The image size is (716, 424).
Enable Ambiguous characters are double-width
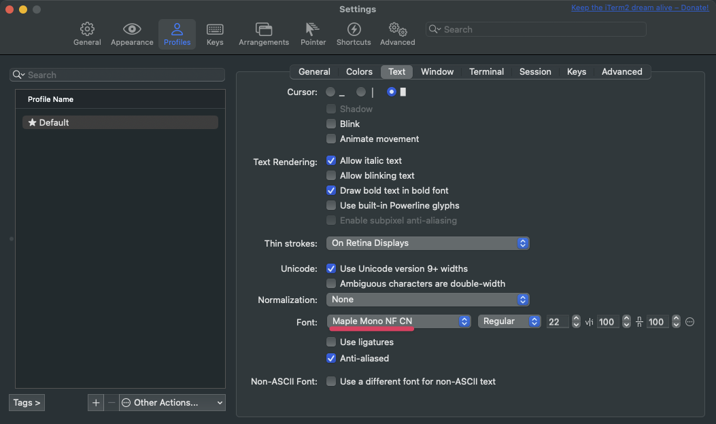[331, 283]
